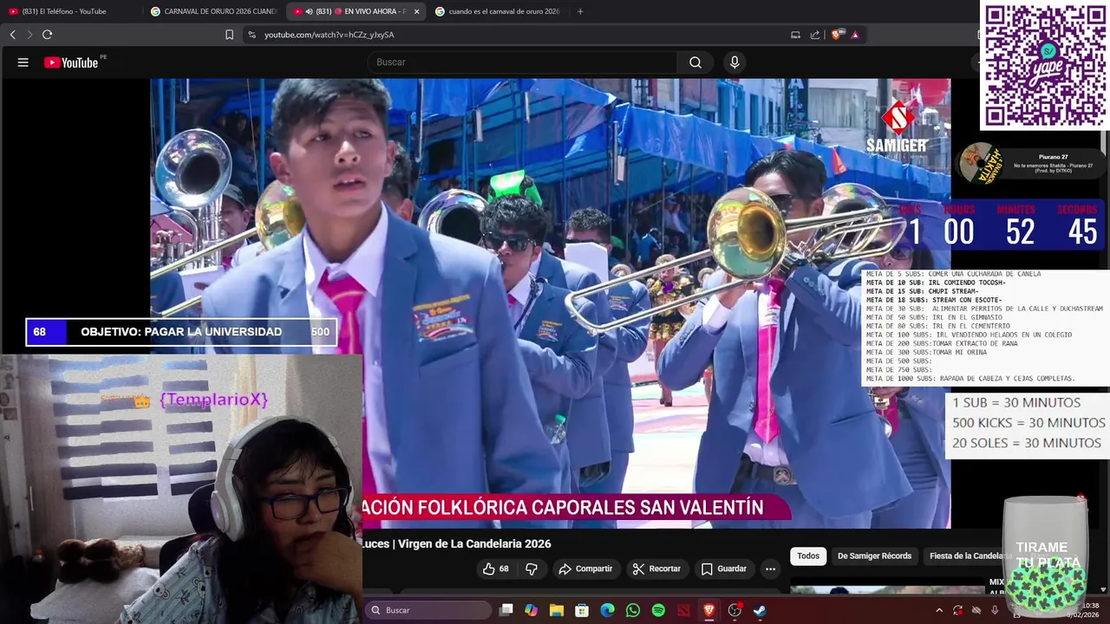Open Brave Shields lion icon

click(x=837, y=35)
